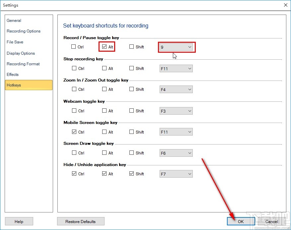291x230 pixels.
Task: Go to Display Options section
Action: tap(21, 53)
